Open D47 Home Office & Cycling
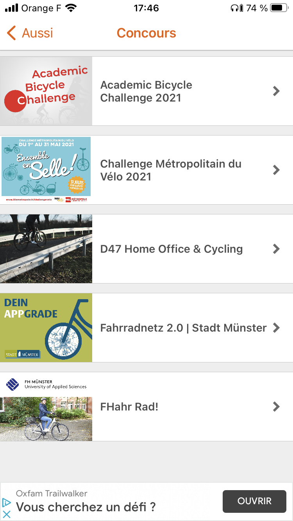 172,249
